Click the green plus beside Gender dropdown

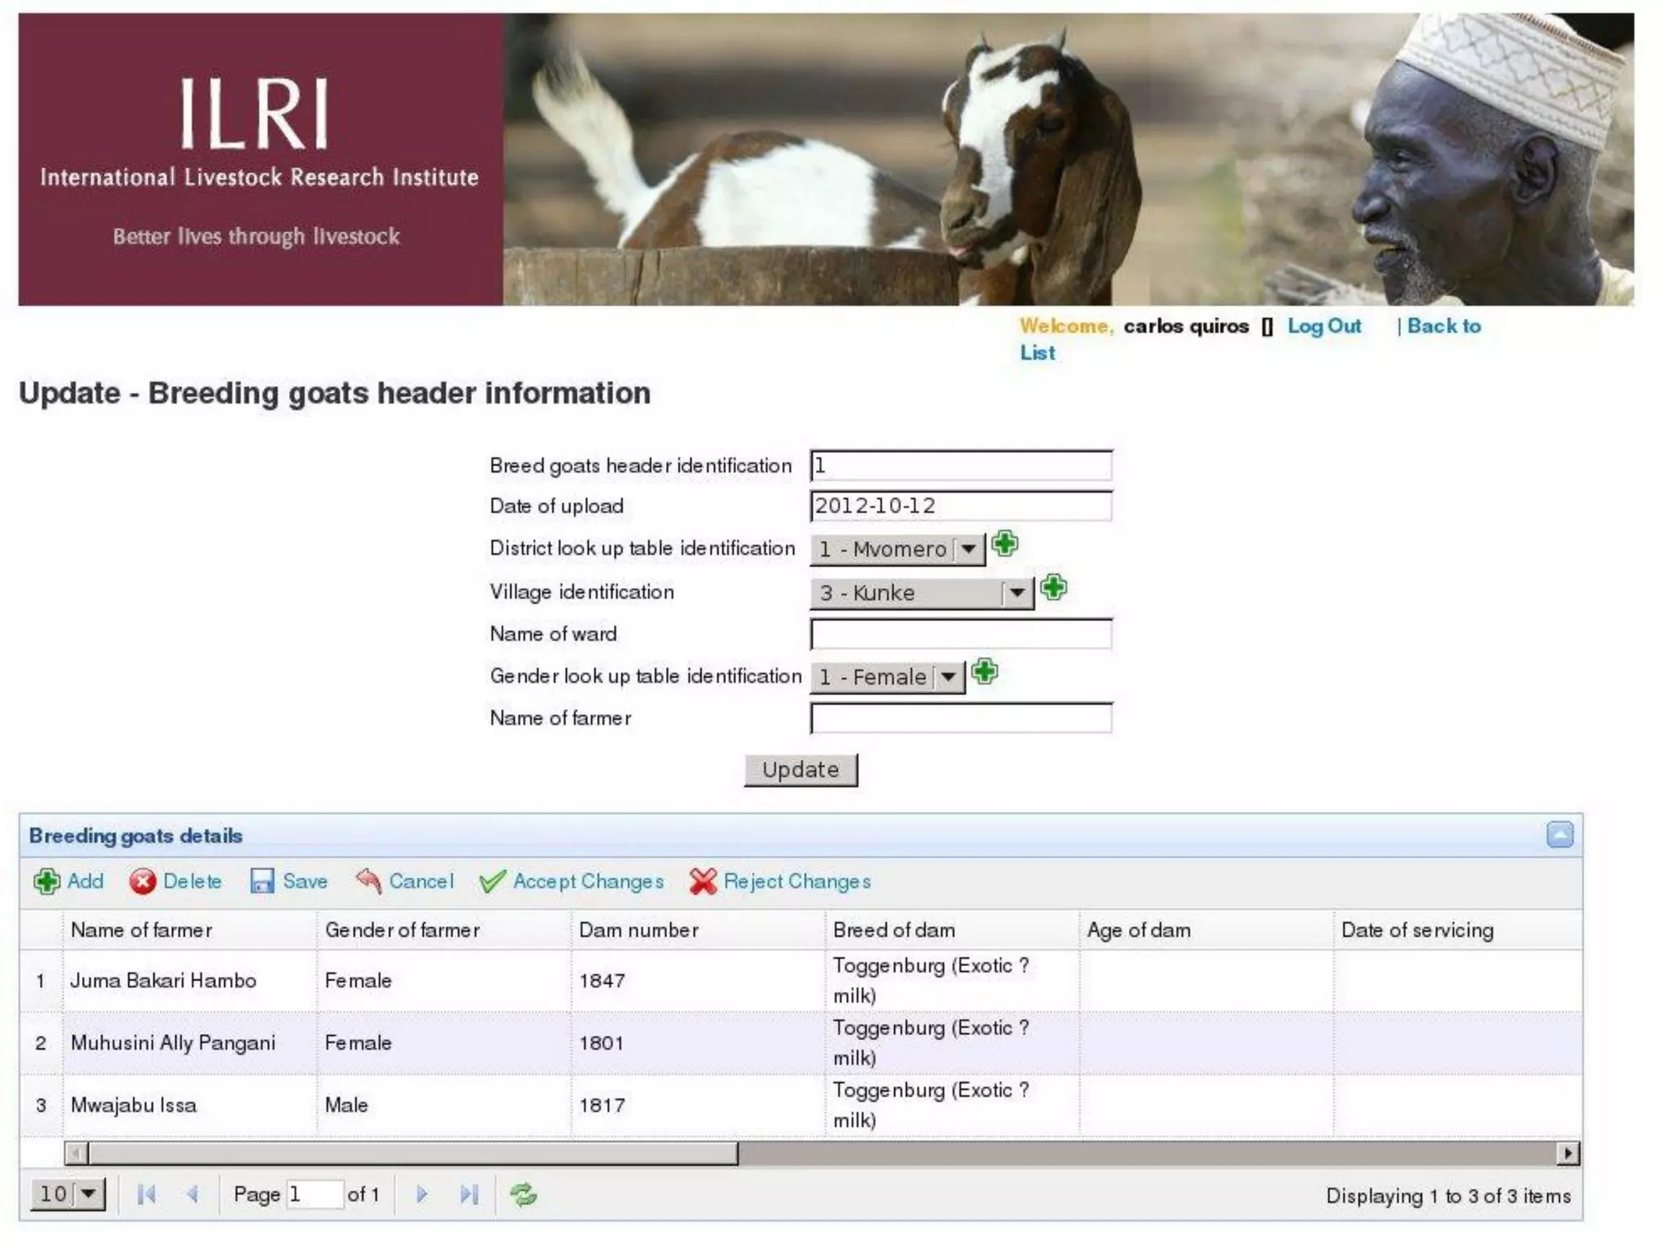[x=984, y=671]
